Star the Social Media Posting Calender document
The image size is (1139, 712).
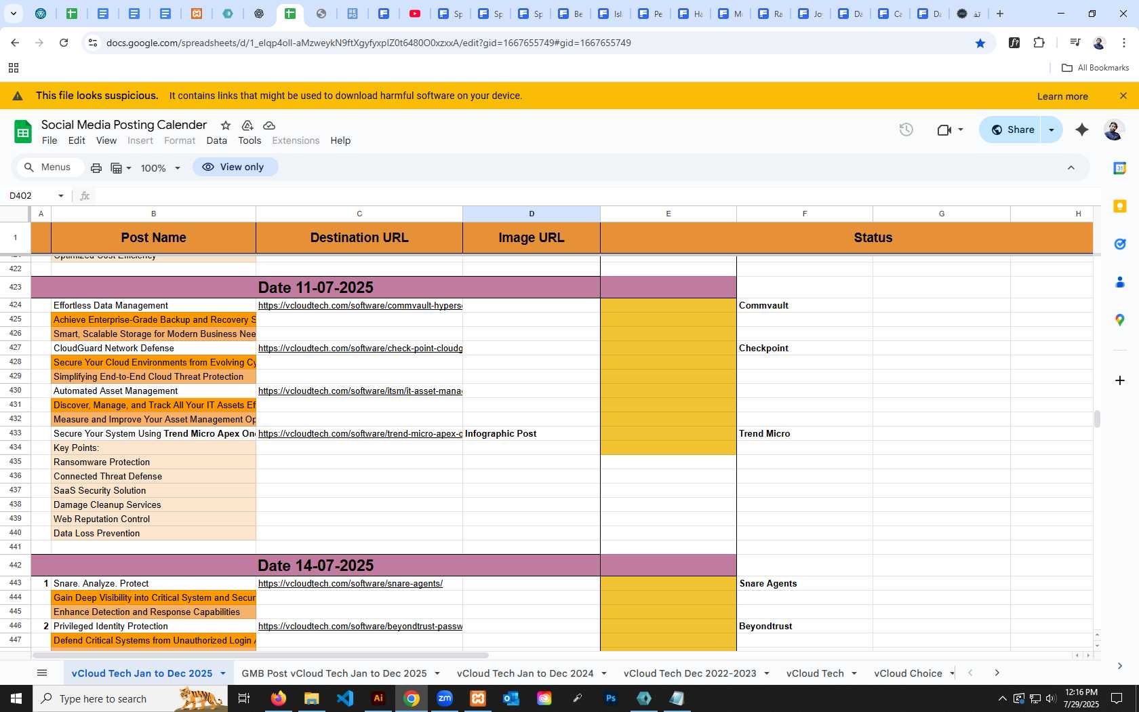(x=226, y=125)
